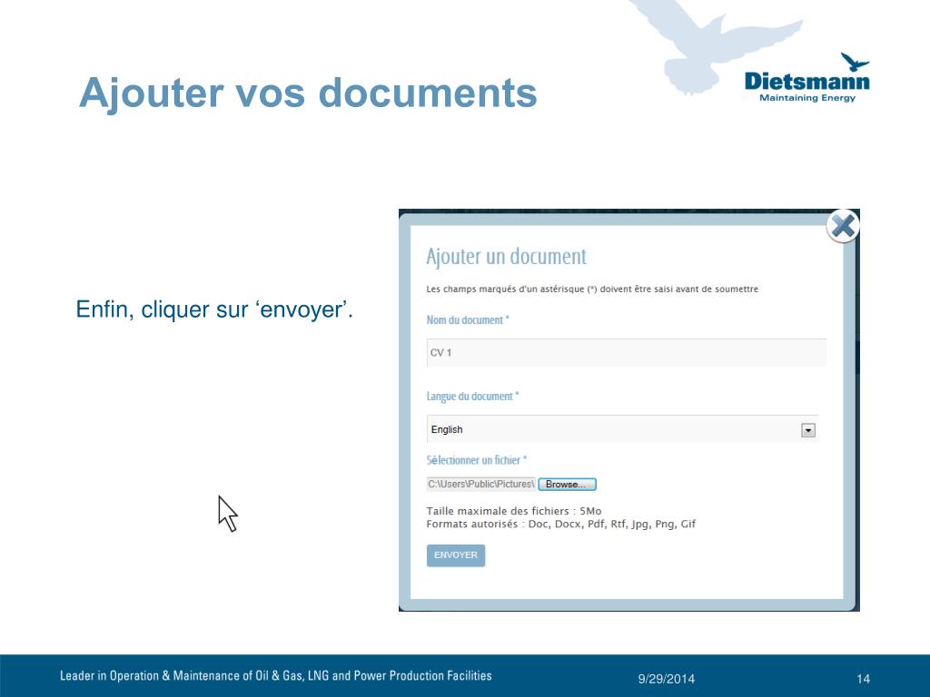
Task: Click 'Formats autorisés' line of text
Action: (560, 524)
